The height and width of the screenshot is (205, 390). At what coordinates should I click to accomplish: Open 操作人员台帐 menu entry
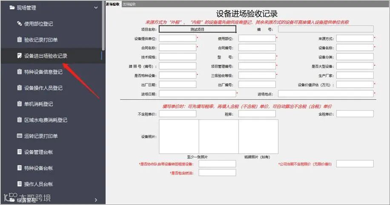39,184
